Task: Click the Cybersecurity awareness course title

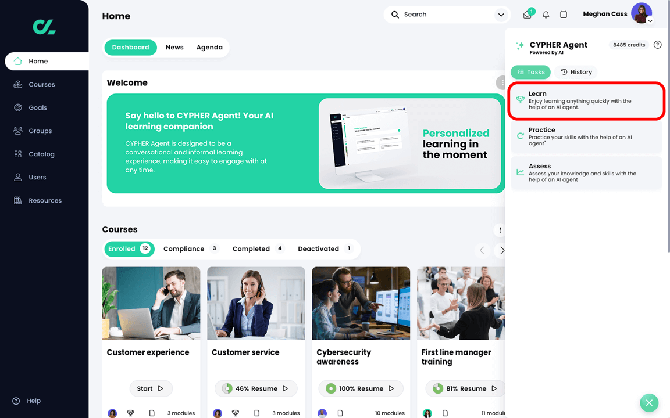Action: [344, 357]
